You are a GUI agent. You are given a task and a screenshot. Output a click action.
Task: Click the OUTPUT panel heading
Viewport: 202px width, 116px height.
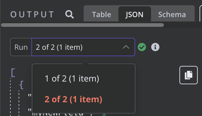[32, 14]
